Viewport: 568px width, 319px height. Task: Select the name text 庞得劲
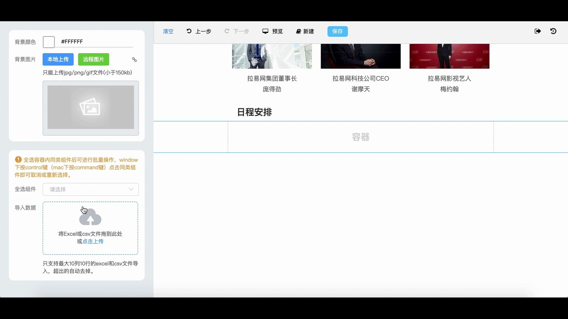272,89
